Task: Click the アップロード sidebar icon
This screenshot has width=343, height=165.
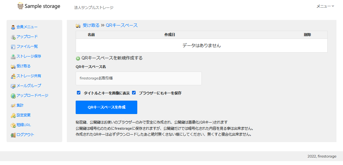Action: point(13,37)
